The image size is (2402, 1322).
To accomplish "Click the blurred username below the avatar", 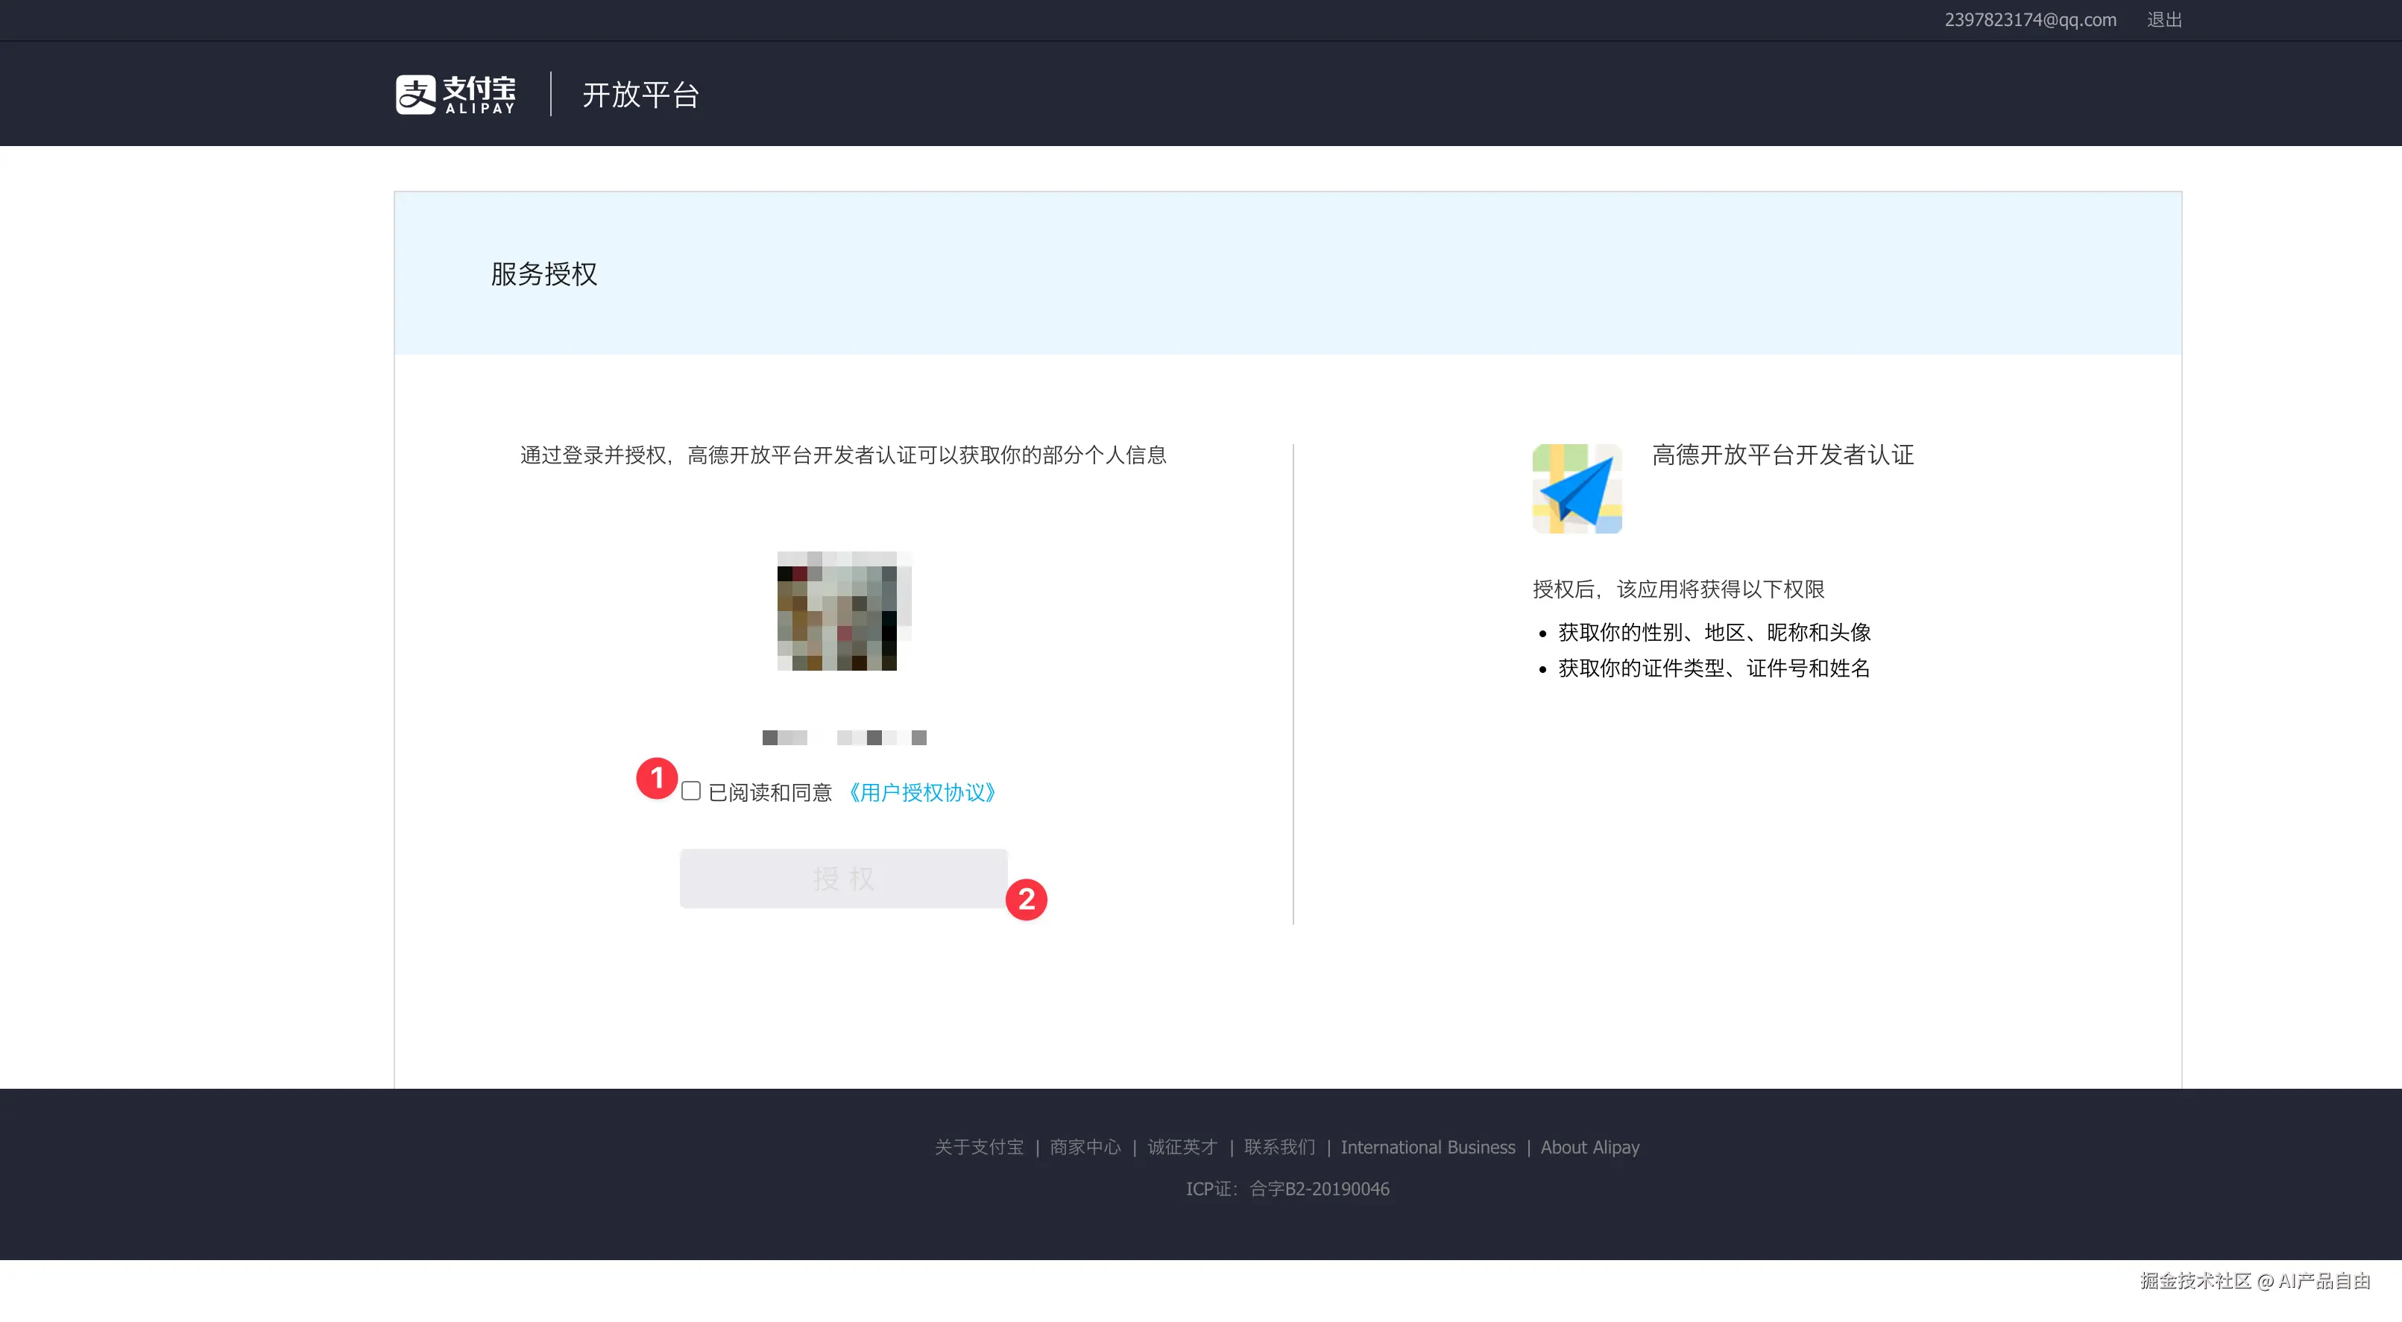I will coord(844,738).
